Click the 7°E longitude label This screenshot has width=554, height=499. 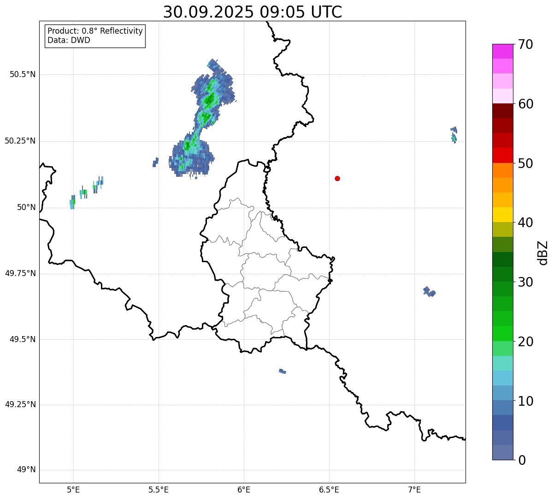pyautogui.click(x=415, y=489)
